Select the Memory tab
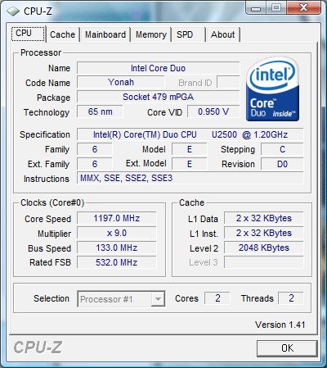 [x=151, y=34]
